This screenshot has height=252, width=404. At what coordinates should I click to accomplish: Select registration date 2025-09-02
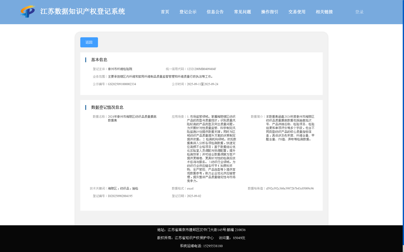[194, 196]
